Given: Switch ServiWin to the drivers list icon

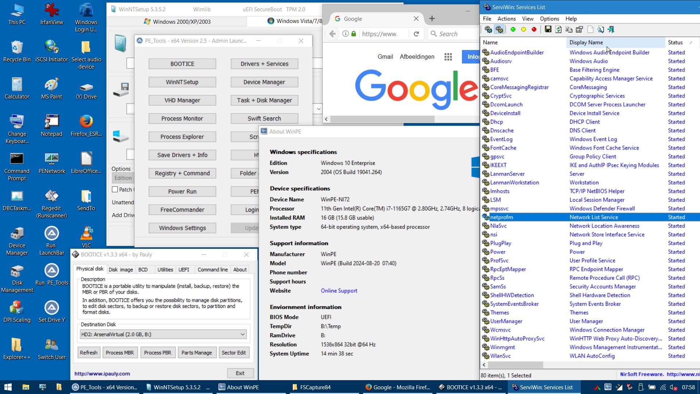Looking at the screenshot, I should [489, 30].
